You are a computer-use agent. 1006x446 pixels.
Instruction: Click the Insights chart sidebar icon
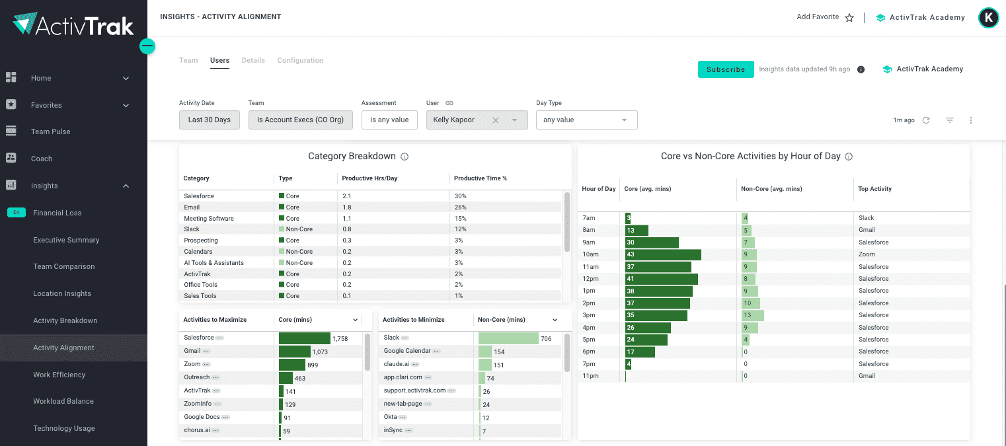click(x=11, y=186)
